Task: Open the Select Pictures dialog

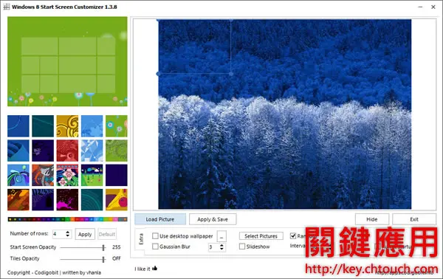Action: [x=261, y=236]
